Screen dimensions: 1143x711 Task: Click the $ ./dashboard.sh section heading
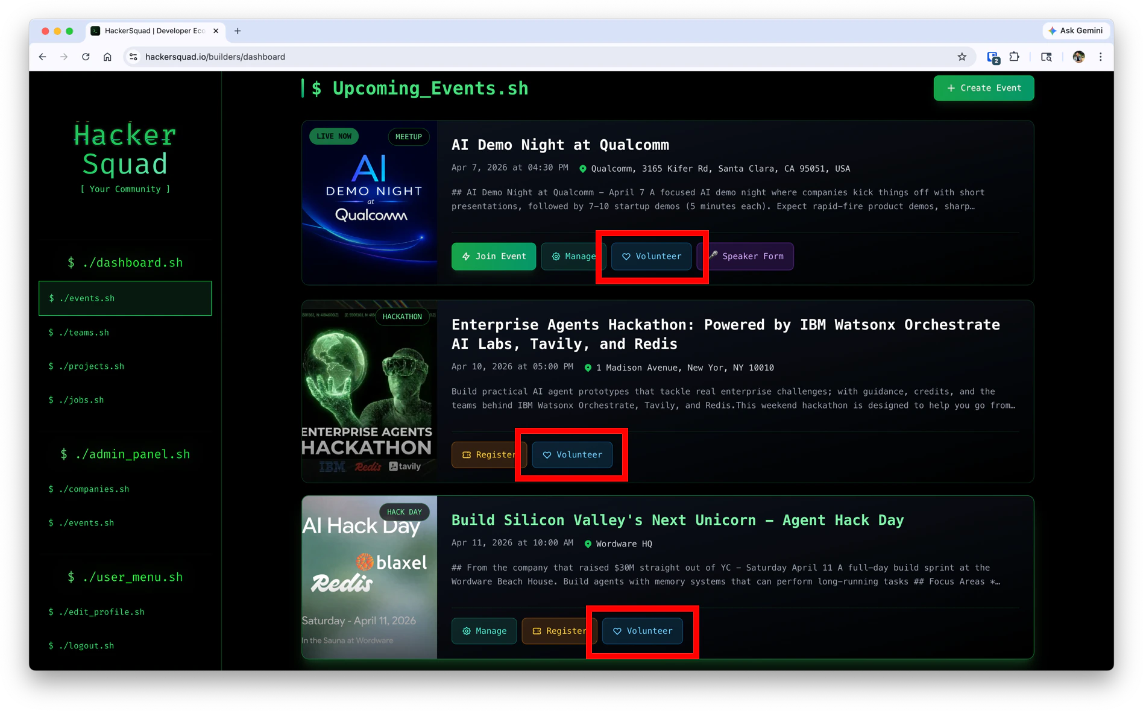click(x=125, y=263)
